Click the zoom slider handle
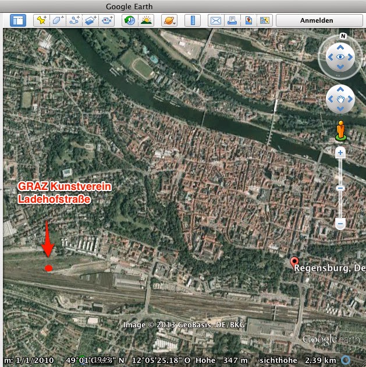Image resolution: width=366 pixels, height=367 pixels. (x=340, y=188)
